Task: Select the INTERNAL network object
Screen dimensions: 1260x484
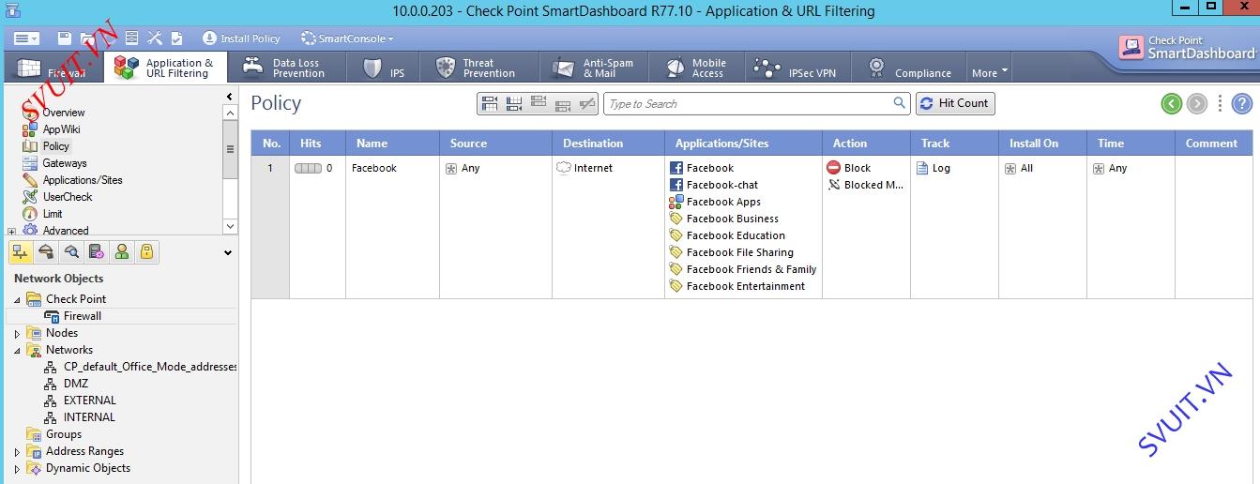Action: pos(80,417)
